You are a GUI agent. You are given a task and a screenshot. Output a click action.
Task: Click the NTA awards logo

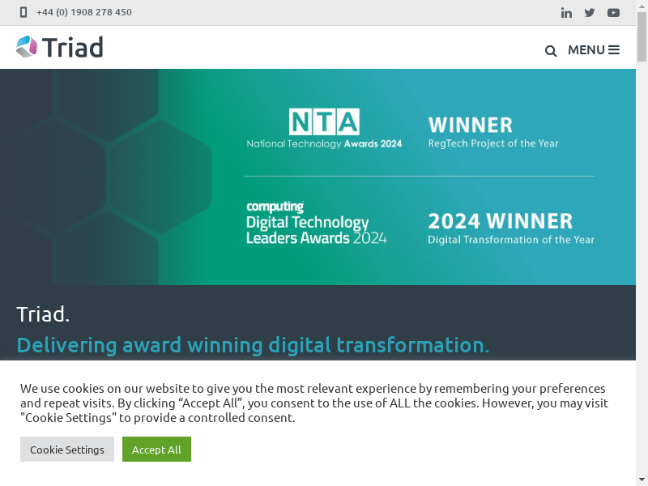coord(324,130)
